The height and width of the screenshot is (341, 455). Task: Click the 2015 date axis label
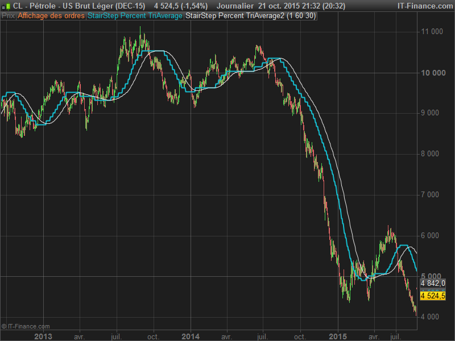point(338,336)
